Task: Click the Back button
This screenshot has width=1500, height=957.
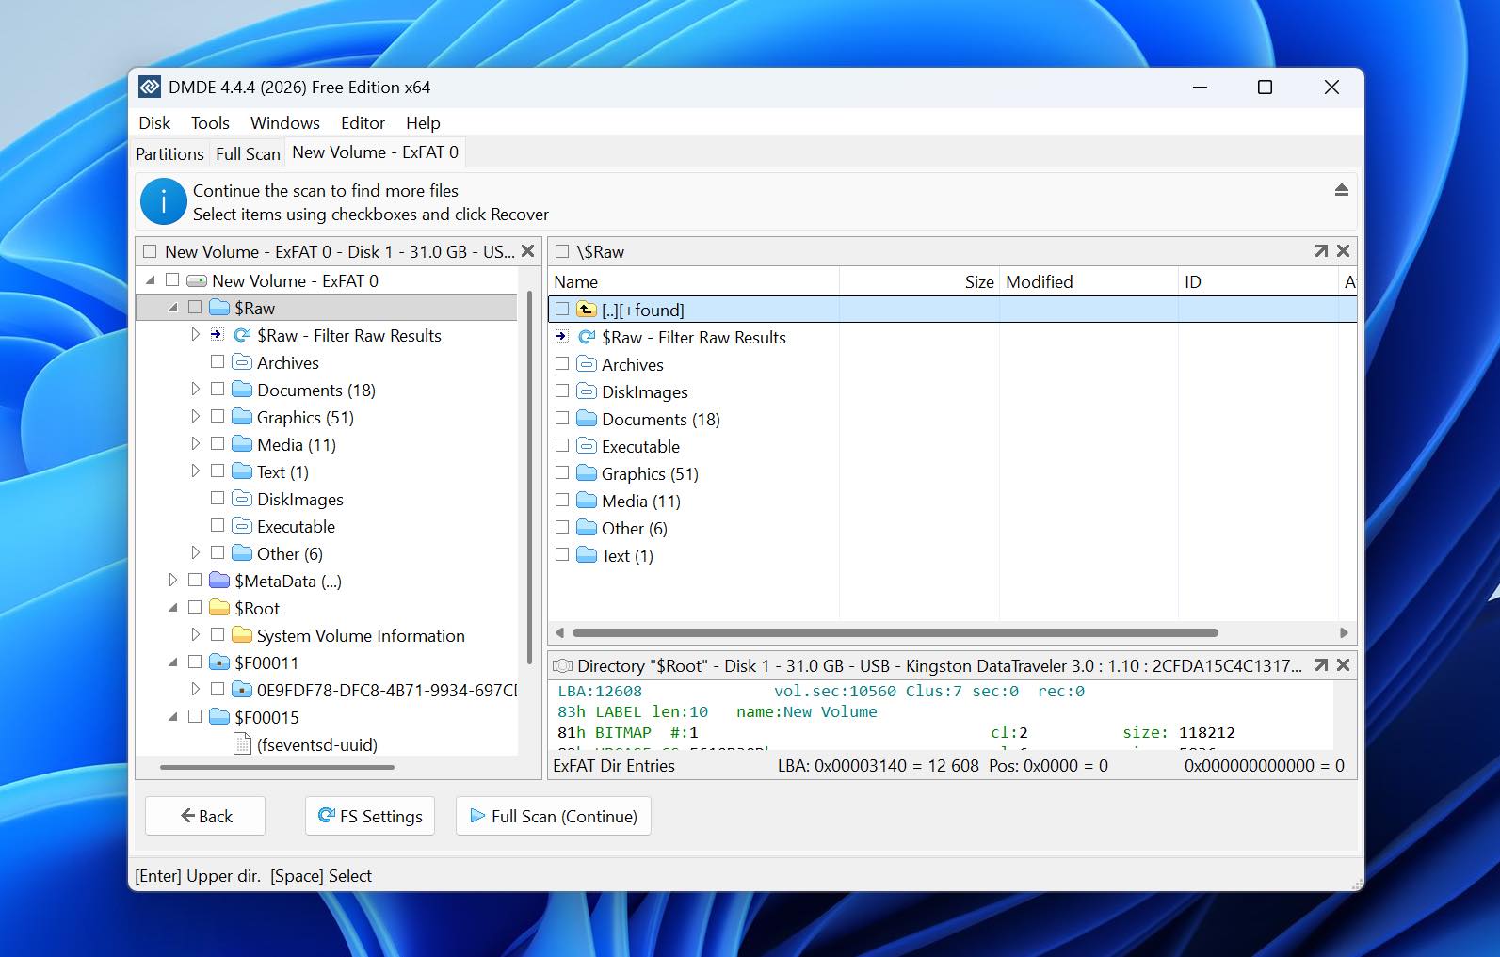Action: [x=205, y=816]
